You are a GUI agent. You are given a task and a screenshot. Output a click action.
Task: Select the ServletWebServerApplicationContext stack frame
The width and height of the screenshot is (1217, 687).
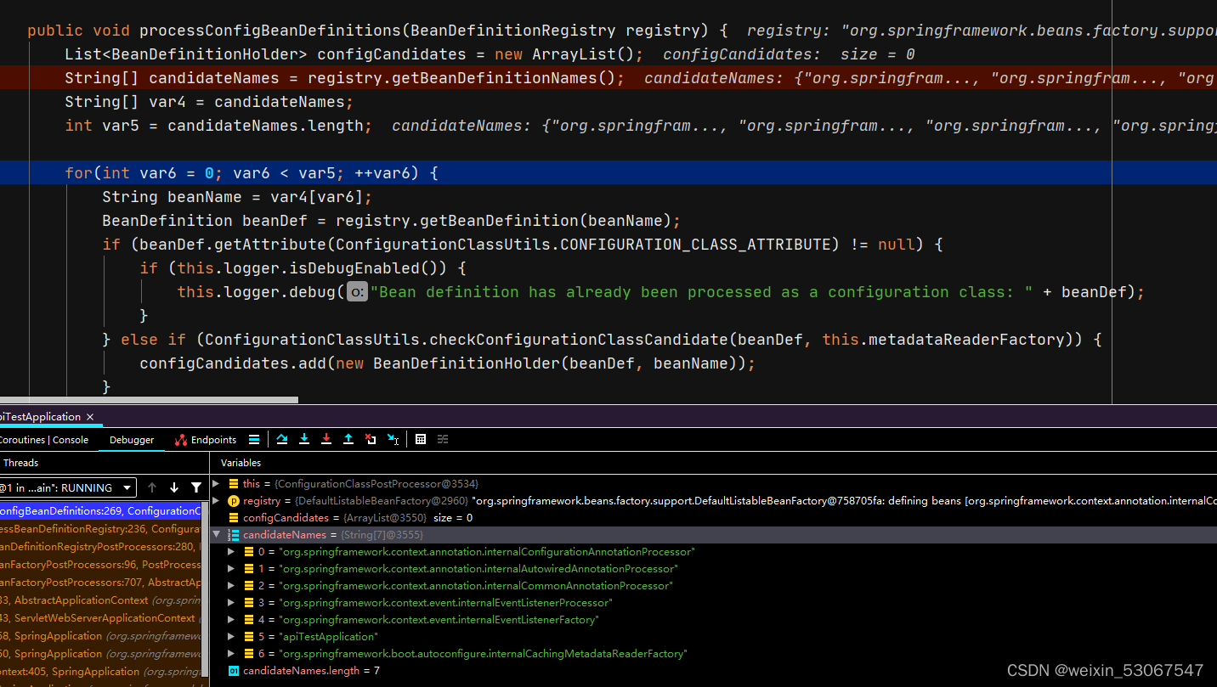[100, 618]
